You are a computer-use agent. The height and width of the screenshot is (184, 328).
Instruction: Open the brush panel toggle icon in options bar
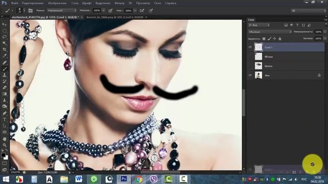coord(31,10)
